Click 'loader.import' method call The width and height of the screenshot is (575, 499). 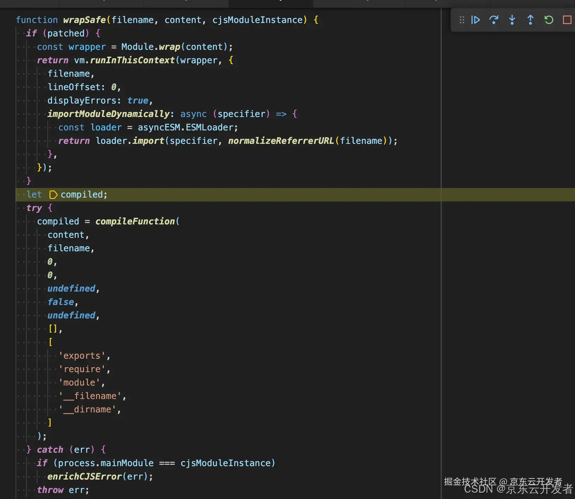(130, 141)
